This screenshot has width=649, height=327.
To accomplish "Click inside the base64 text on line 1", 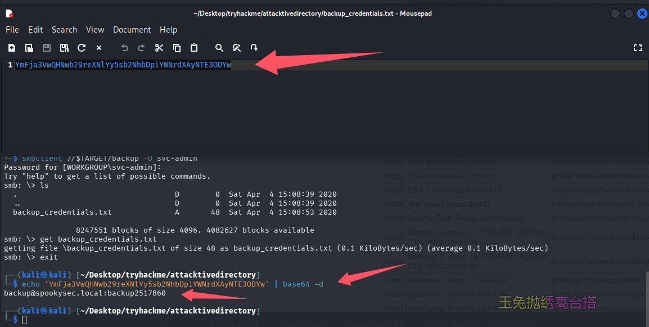I will pos(123,65).
